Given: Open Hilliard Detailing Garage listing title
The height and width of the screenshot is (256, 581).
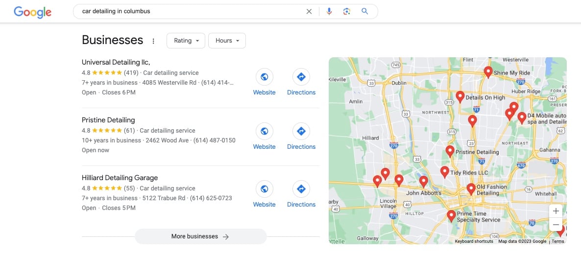Looking at the screenshot, I should click(120, 178).
